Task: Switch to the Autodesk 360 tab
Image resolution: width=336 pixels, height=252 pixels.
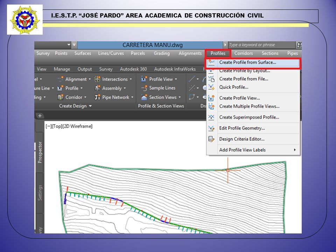Action: (133, 69)
